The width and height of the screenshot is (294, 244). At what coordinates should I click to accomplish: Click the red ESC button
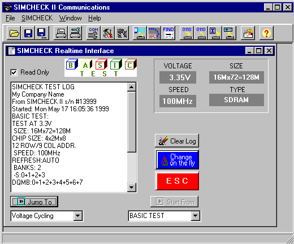(177, 181)
